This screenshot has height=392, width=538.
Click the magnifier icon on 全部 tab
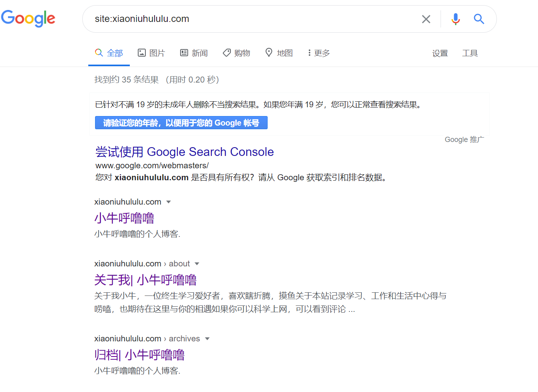tap(99, 52)
